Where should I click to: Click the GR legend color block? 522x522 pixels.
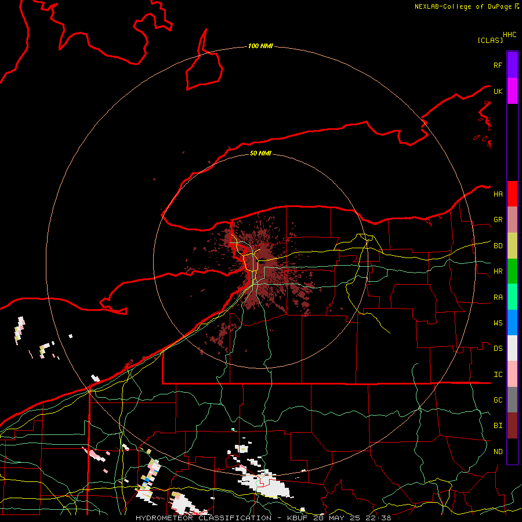point(512,220)
